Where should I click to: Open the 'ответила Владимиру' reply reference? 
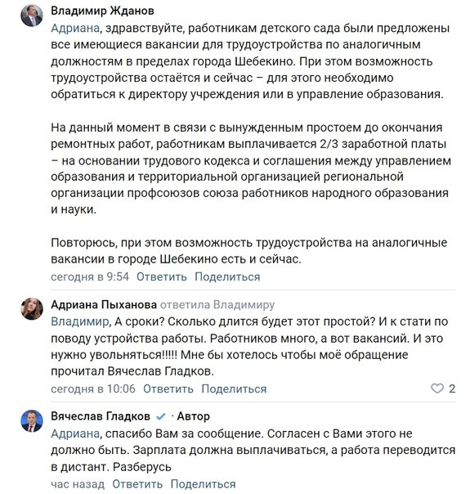click(217, 304)
